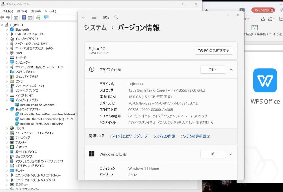
Task: Click the この PC の名前を変更 button
Action: tap(214, 50)
